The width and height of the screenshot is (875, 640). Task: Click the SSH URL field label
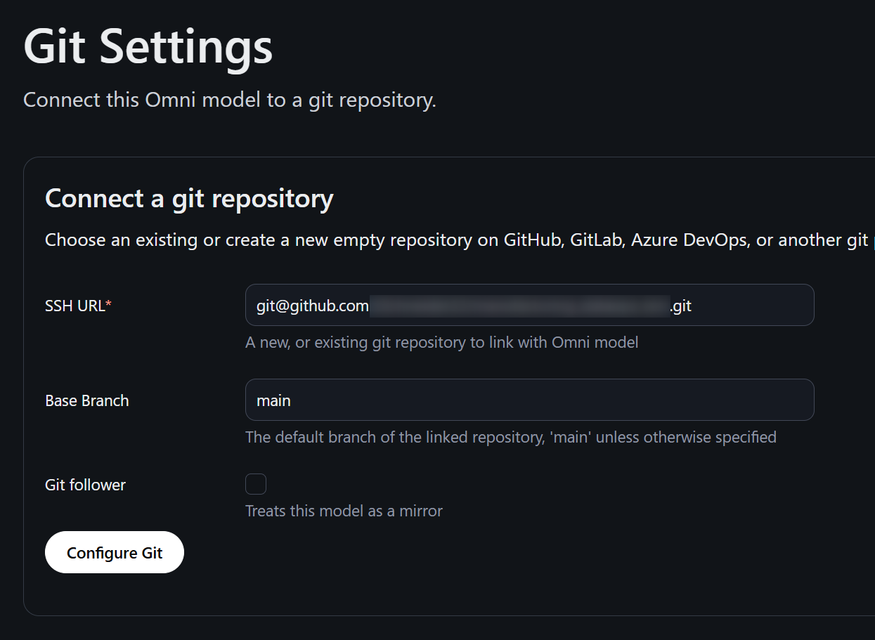74,306
